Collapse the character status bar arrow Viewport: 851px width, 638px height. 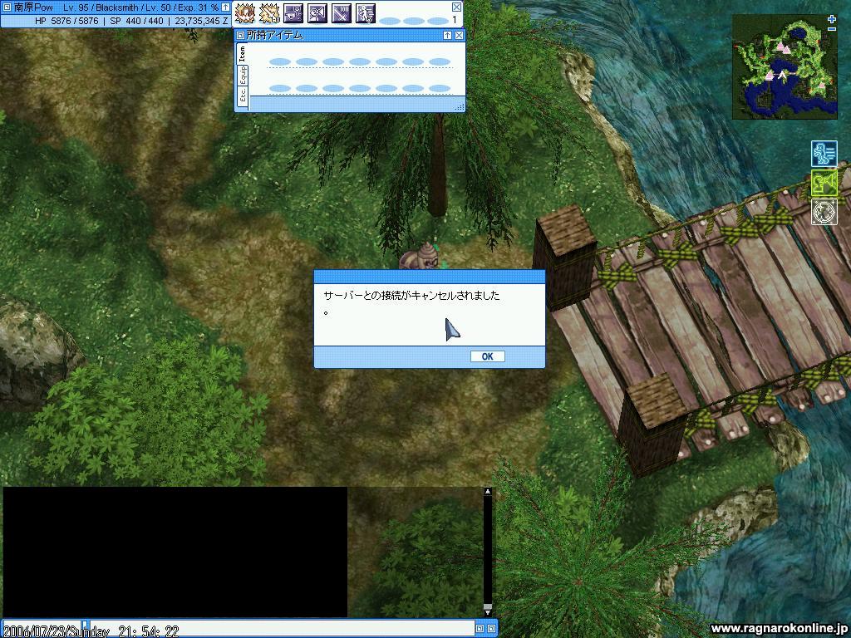(x=225, y=7)
